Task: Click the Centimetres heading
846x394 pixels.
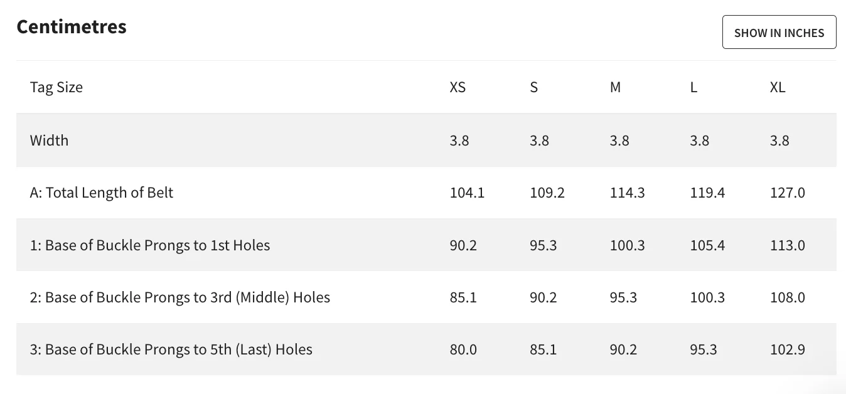Action: (72, 27)
